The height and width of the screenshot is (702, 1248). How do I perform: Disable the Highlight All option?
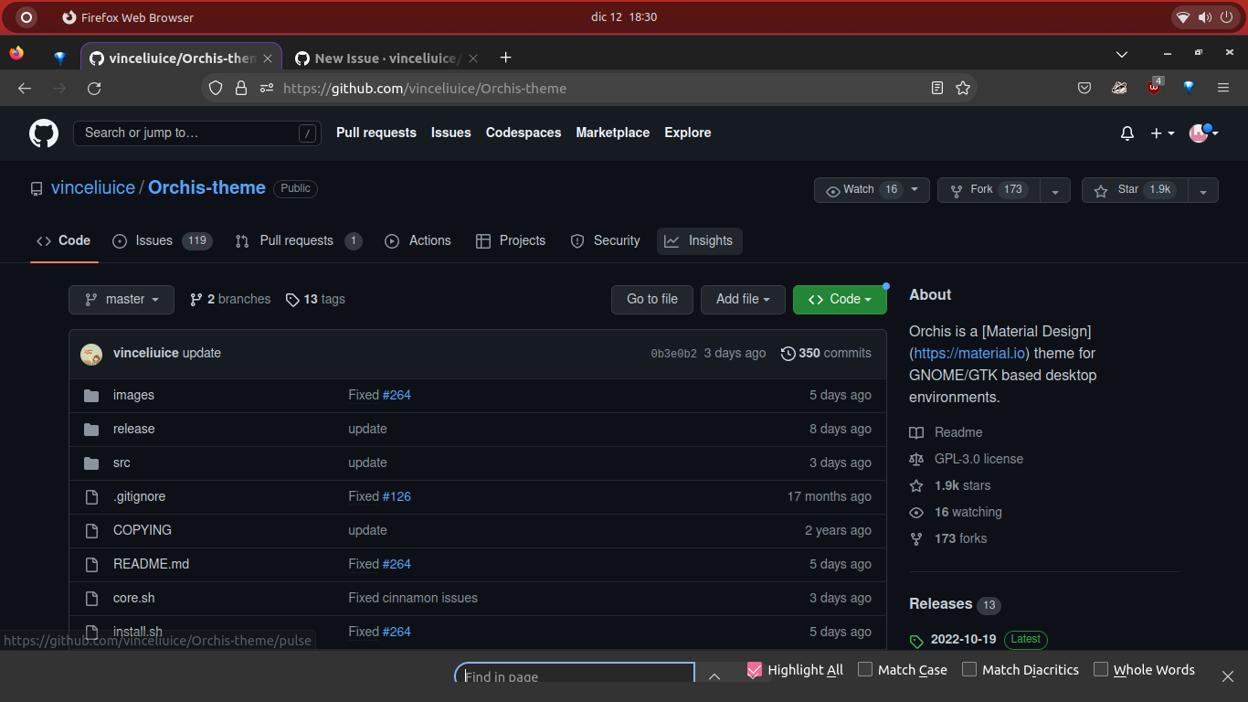click(755, 670)
